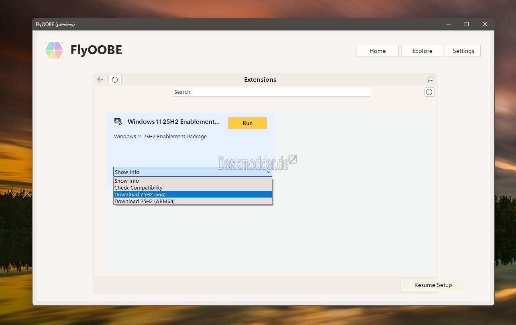Open the feedback speech bubble icon
Image resolution: width=516 pixels, height=325 pixels.
click(430, 79)
